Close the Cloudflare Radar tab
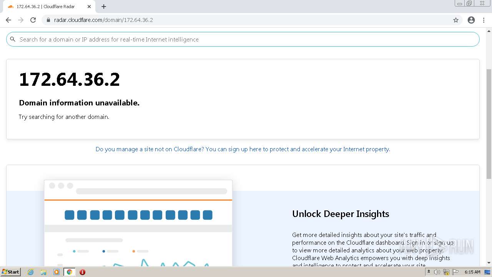The height and width of the screenshot is (277, 492). (89, 7)
